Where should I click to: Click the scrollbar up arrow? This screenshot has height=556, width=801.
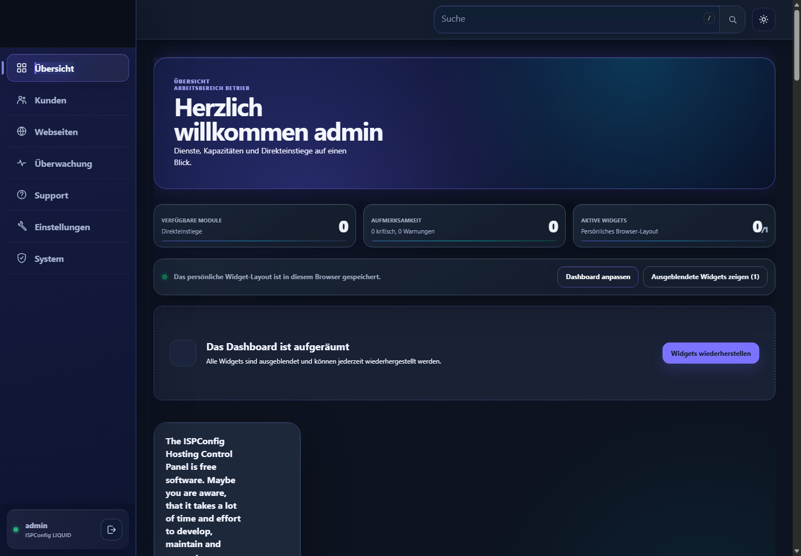(797, 4)
